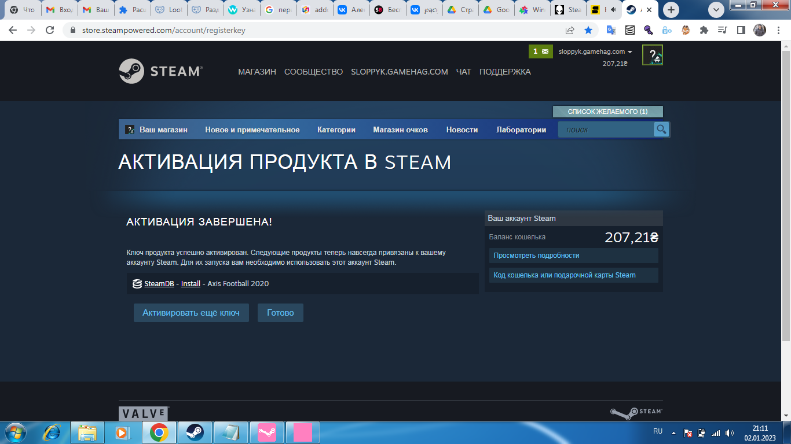
Task: Open the Категории tab
Action: coord(336,129)
